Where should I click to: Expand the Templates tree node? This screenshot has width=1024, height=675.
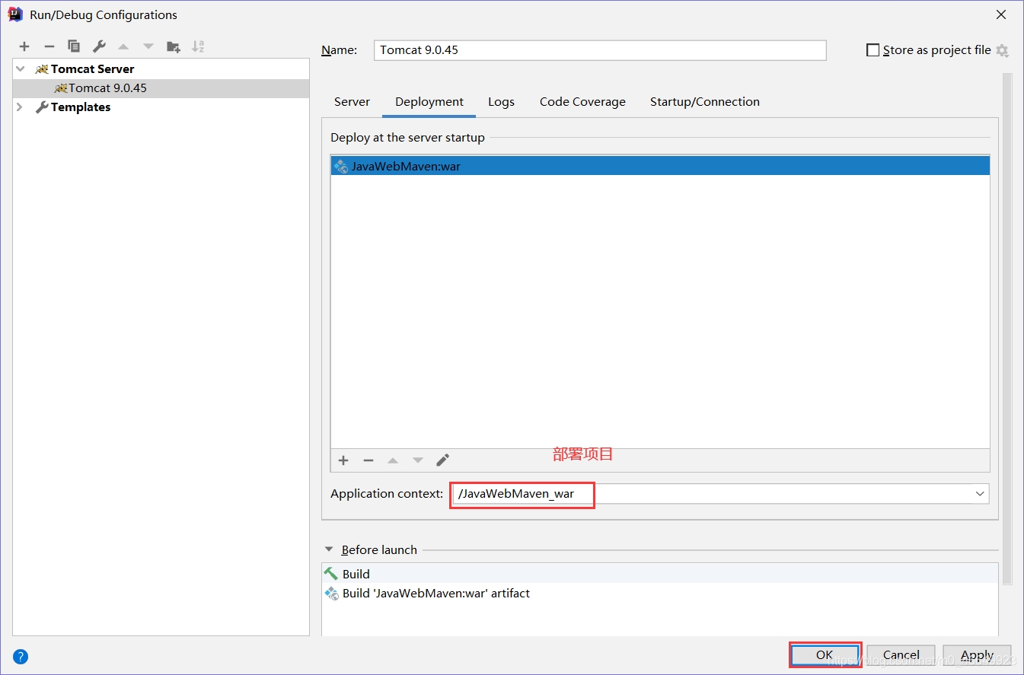(x=21, y=107)
